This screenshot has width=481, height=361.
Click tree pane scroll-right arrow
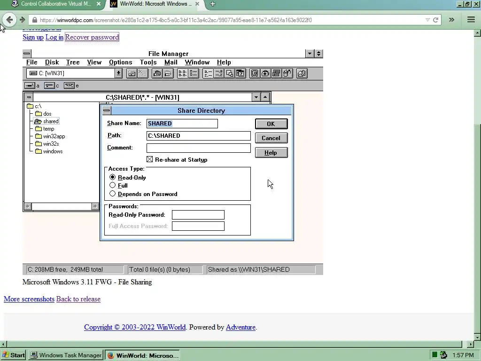click(x=95, y=206)
